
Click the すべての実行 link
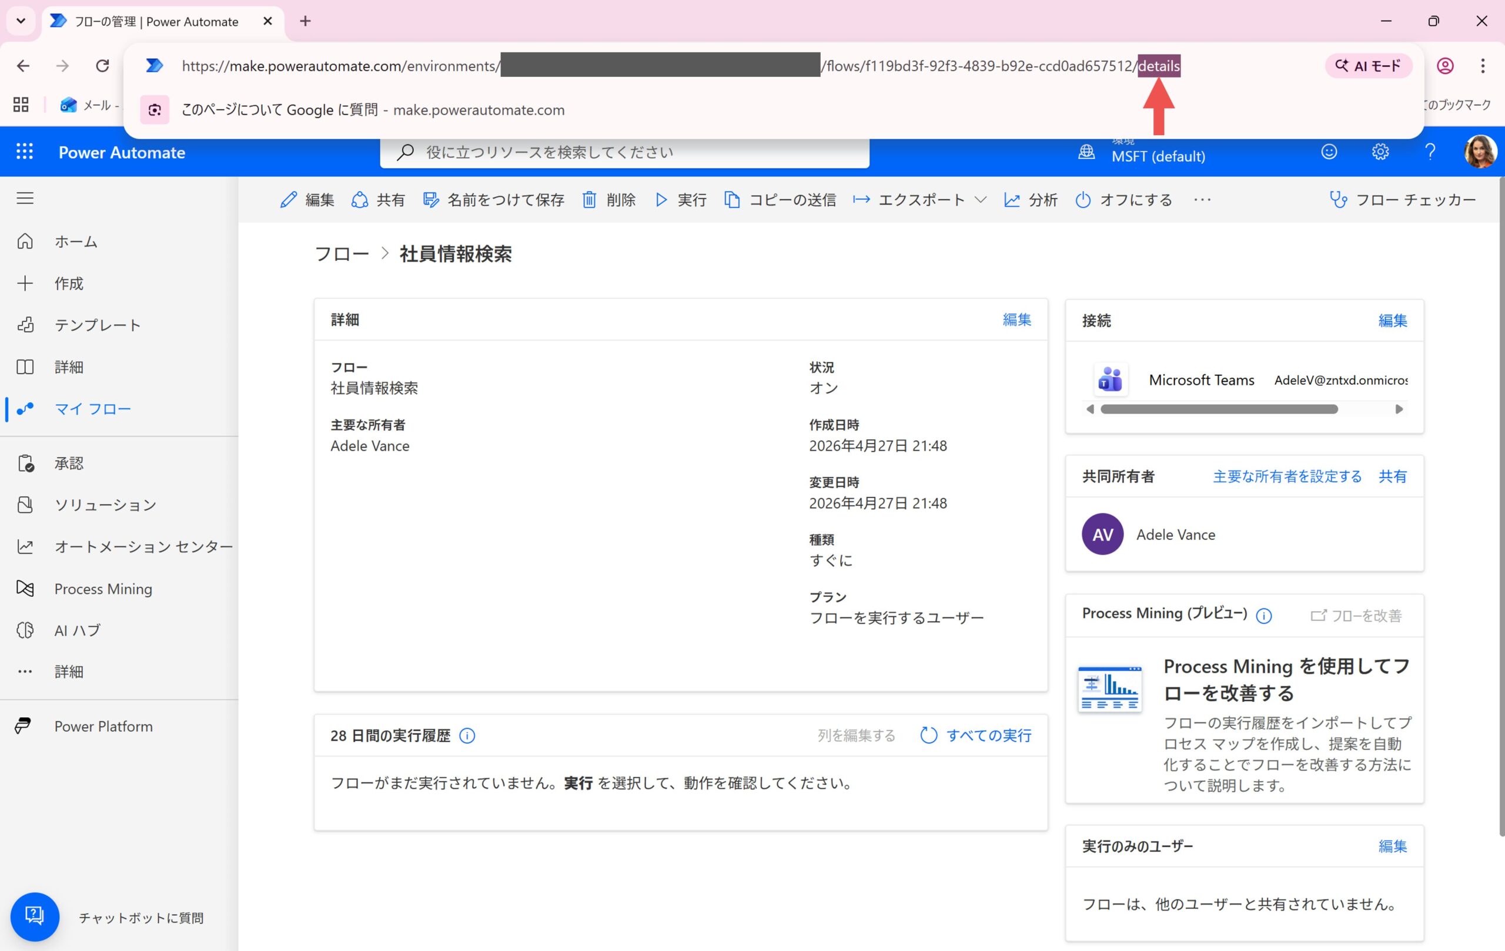(988, 735)
